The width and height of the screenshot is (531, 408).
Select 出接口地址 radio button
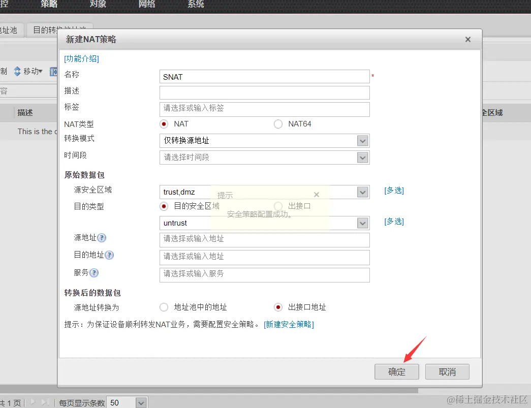(278, 307)
